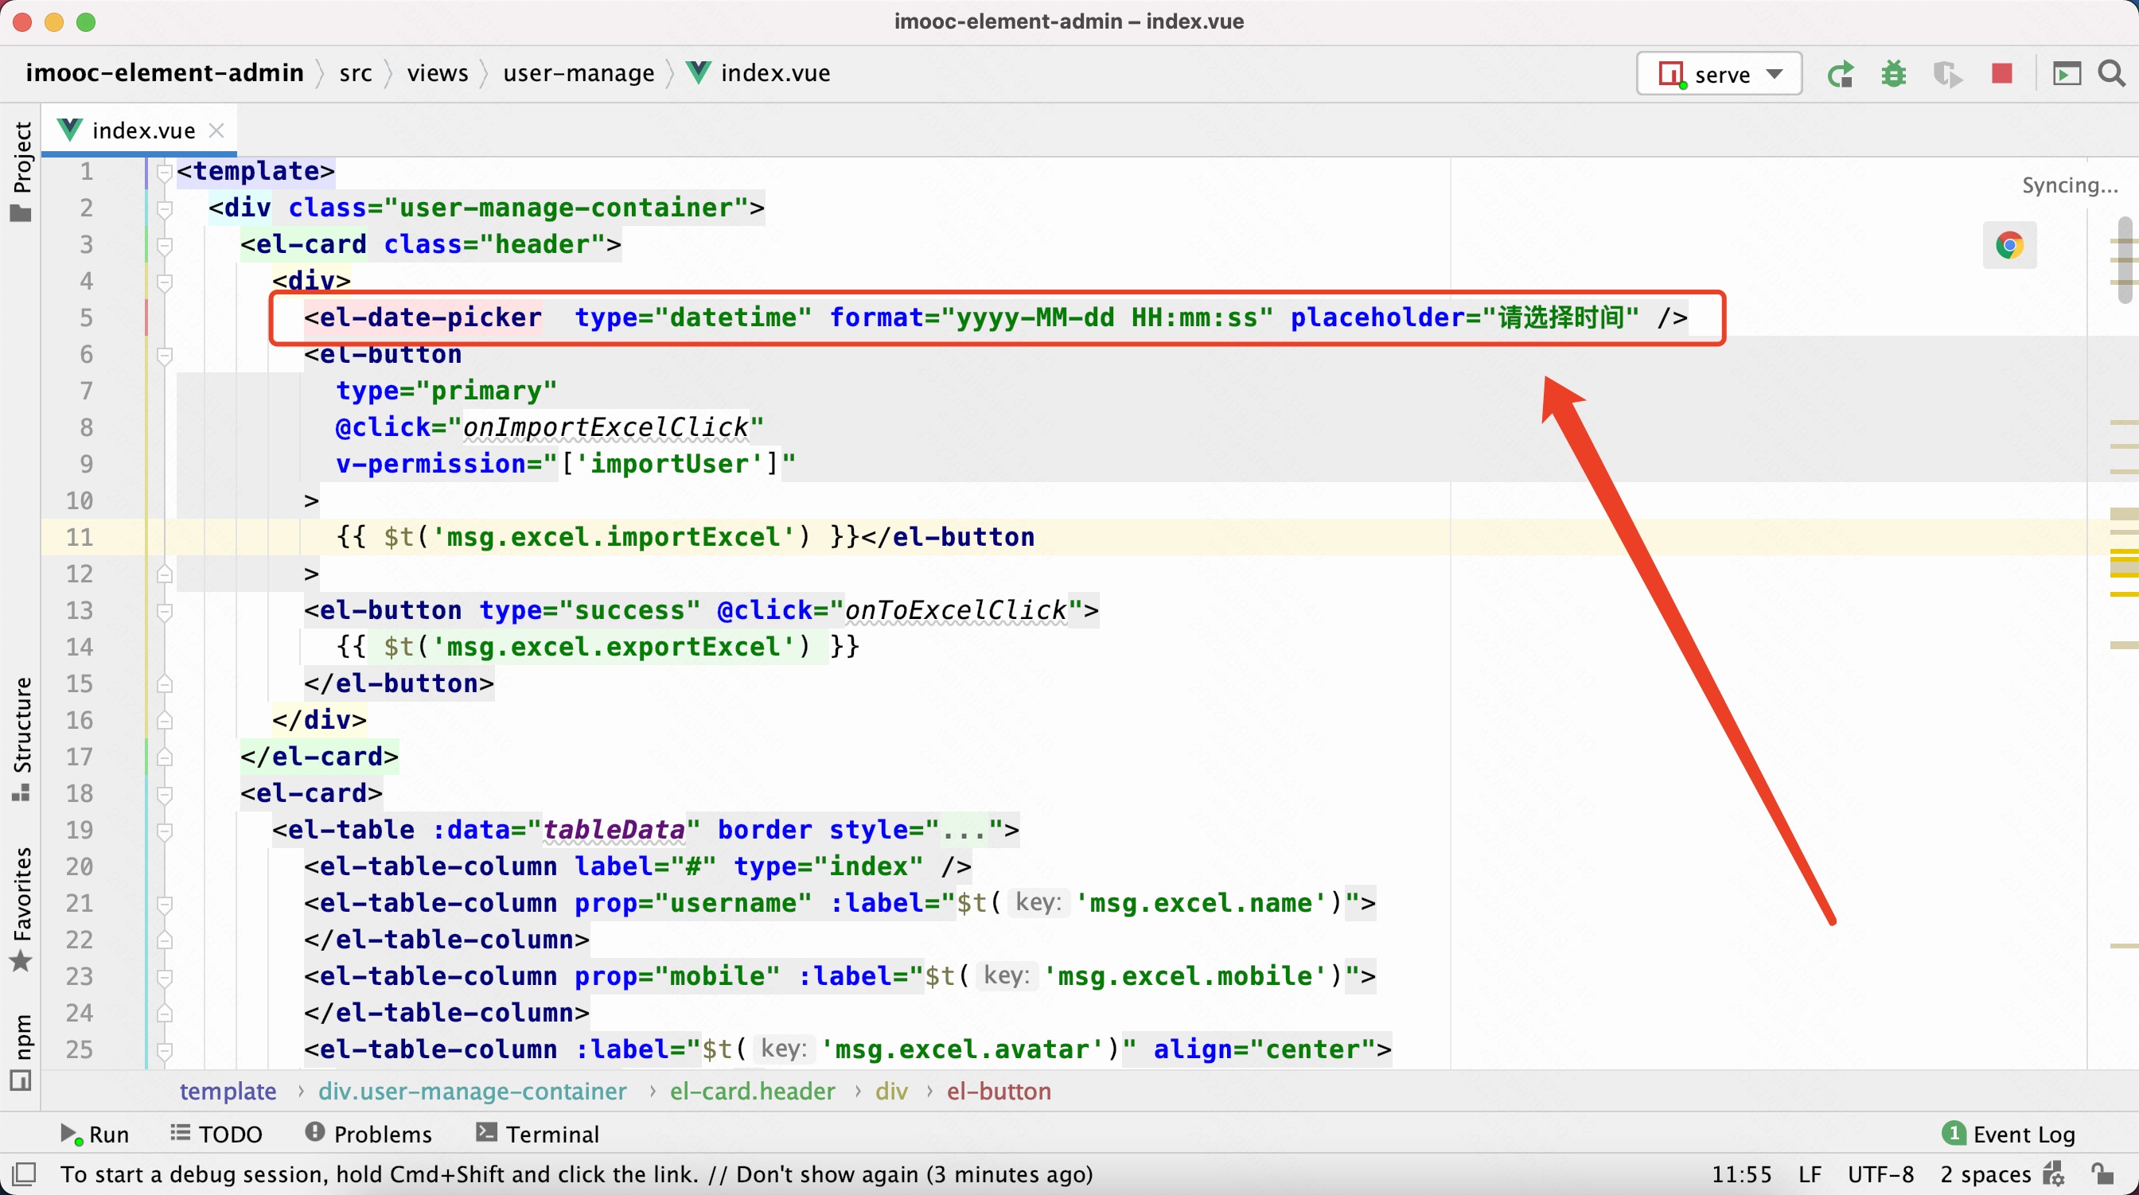2139x1195 pixels.
Task: Click cursor position 11:55 in status bar
Action: 1741,1174
